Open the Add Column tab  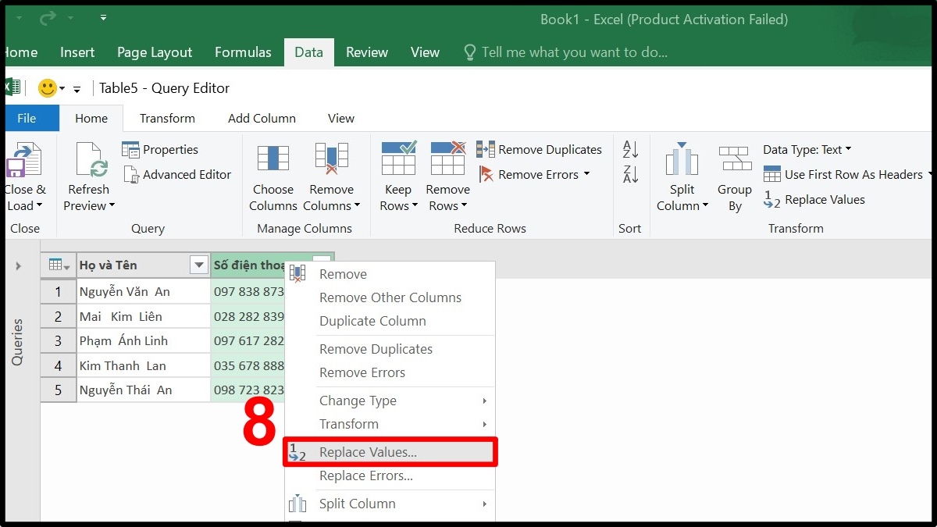pyautogui.click(x=262, y=118)
